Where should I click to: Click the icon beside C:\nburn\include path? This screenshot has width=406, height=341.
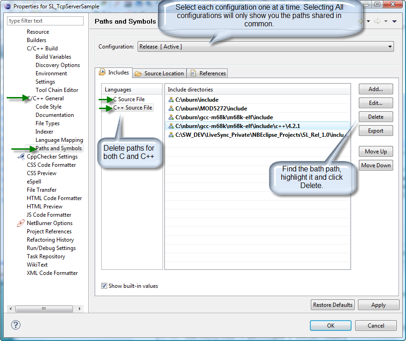pos(171,100)
